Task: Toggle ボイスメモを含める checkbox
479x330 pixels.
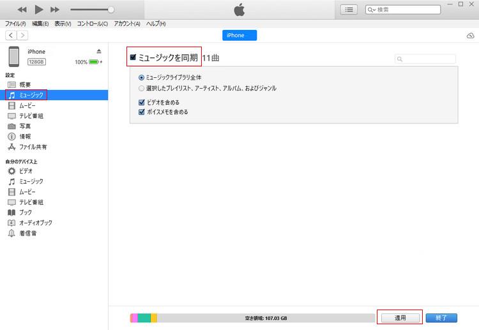Action: (141, 112)
